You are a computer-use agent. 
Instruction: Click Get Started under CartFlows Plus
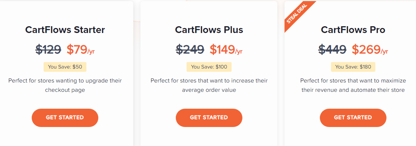[209, 118]
